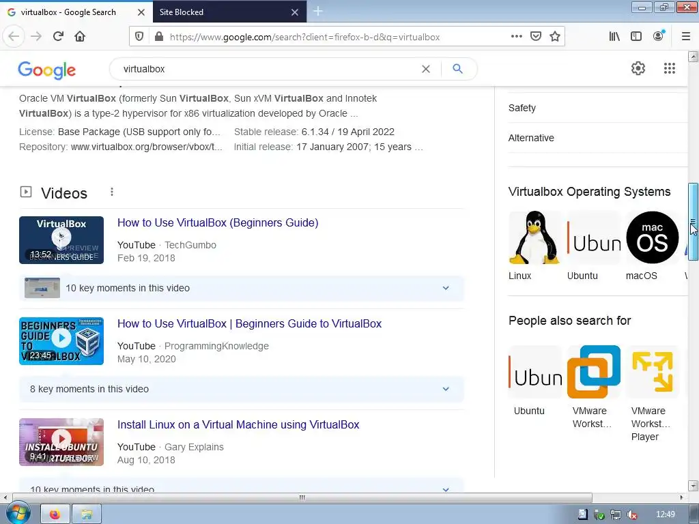
Task: Switch to virtualbox Google Search tab
Action: pos(69,12)
